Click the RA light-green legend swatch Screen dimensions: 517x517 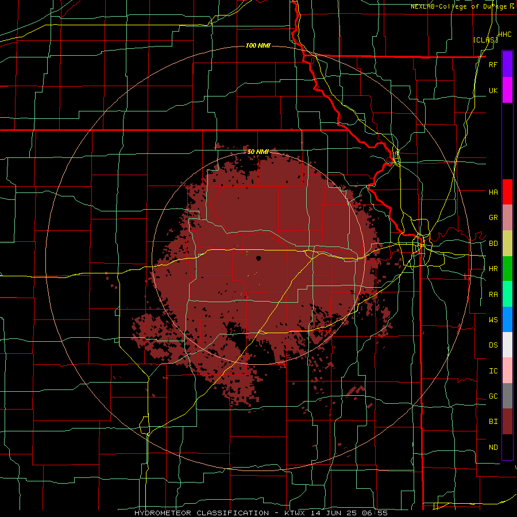(507, 294)
